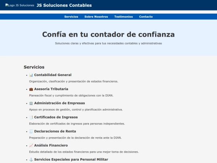Click the Organización, clasificación y presentación description

(x=74, y=81)
